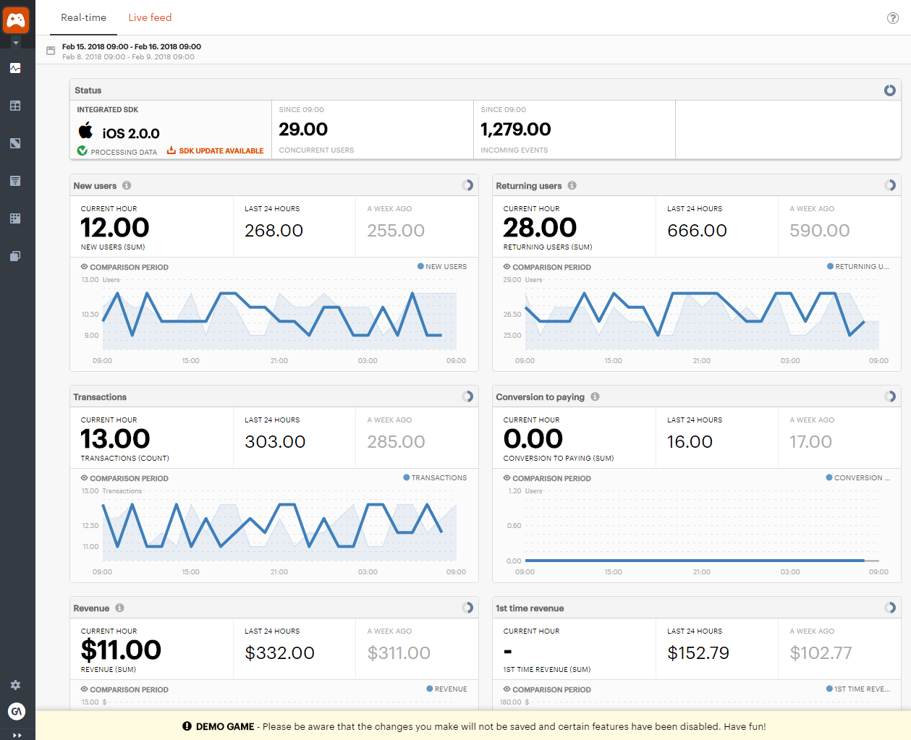Switch to the Live feed tab
The height and width of the screenshot is (740, 911).
(150, 17)
